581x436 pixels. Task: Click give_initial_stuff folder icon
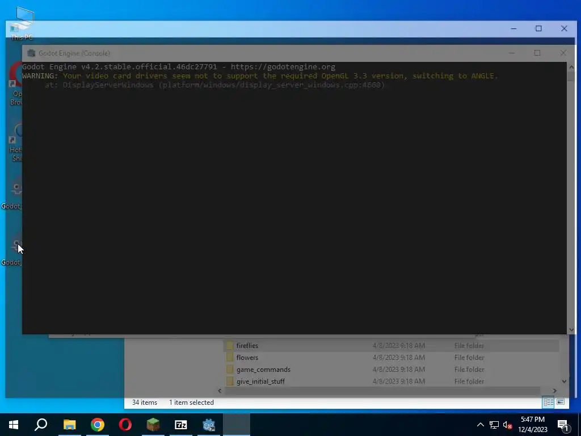click(230, 381)
